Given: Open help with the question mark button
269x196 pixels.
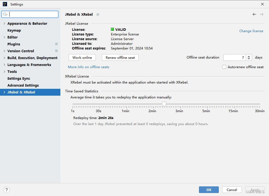Looking at the screenshot, I should click(x=7, y=190).
